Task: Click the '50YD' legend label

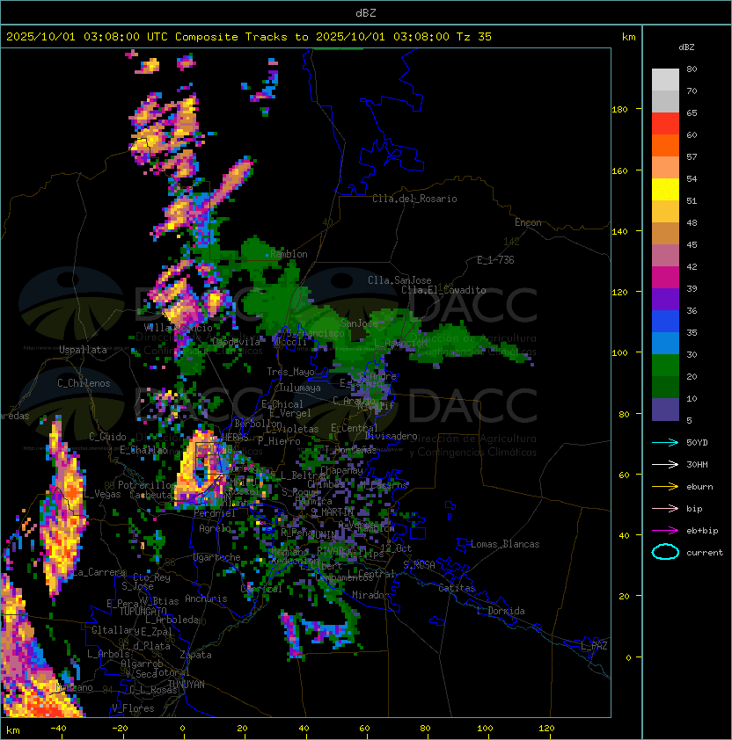Action: (x=697, y=443)
